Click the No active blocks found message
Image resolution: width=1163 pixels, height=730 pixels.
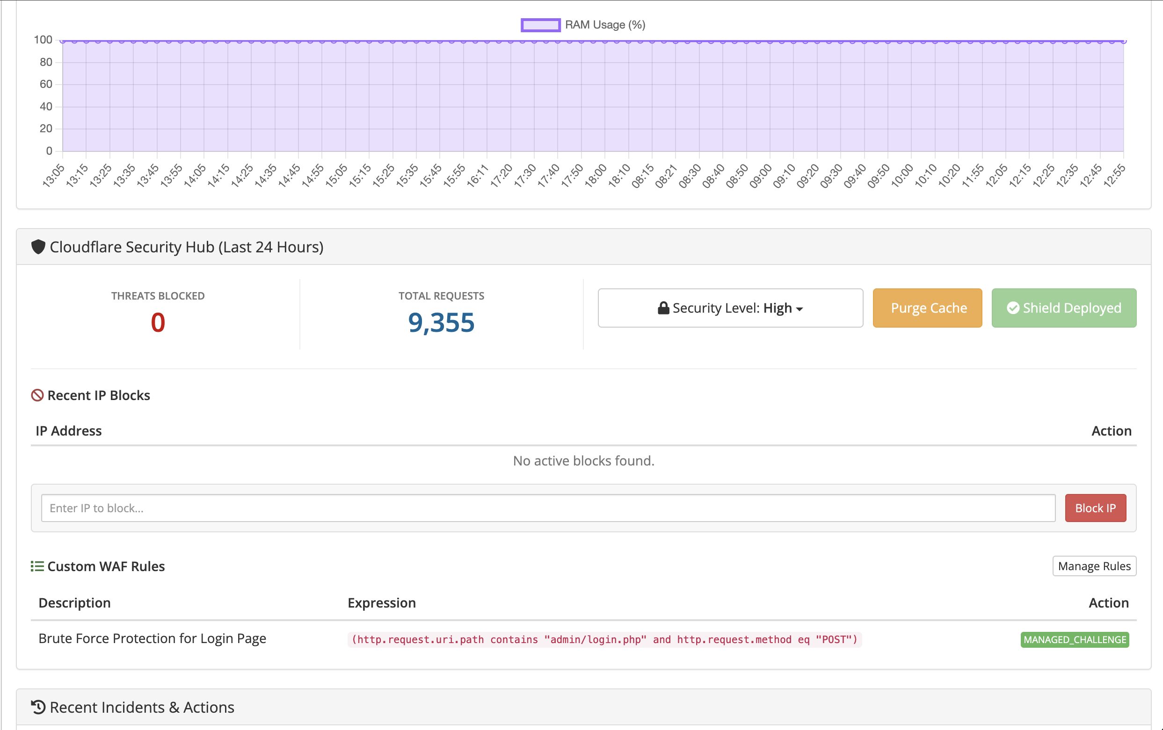pos(583,461)
